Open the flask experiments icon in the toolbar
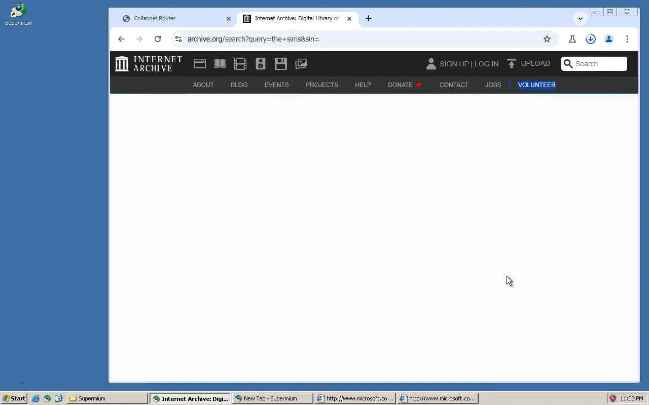Viewport: 649px width, 405px height. click(572, 39)
